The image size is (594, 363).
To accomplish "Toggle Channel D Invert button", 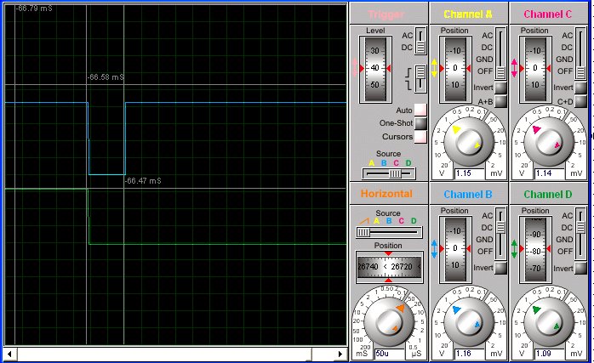I will click(x=580, y=268).
